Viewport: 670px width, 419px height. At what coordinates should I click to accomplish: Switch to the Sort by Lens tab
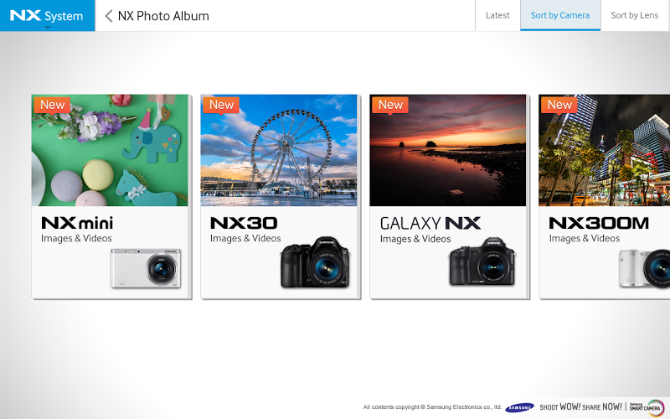pos(635,15)
